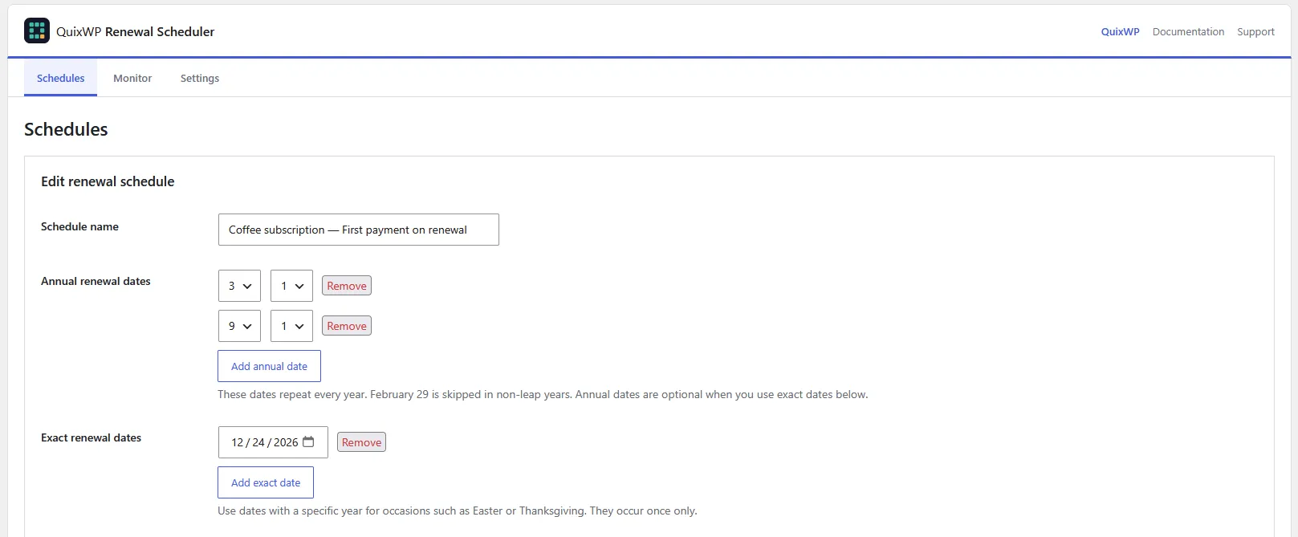Click the QuixWP Renewal Scheduler title

136,32
